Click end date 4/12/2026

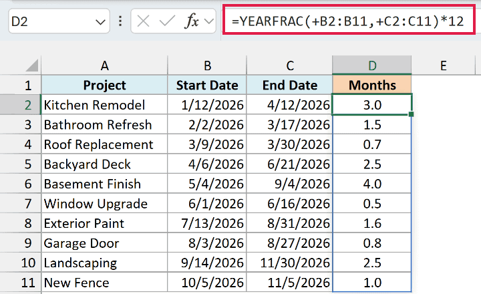(289, 105)
